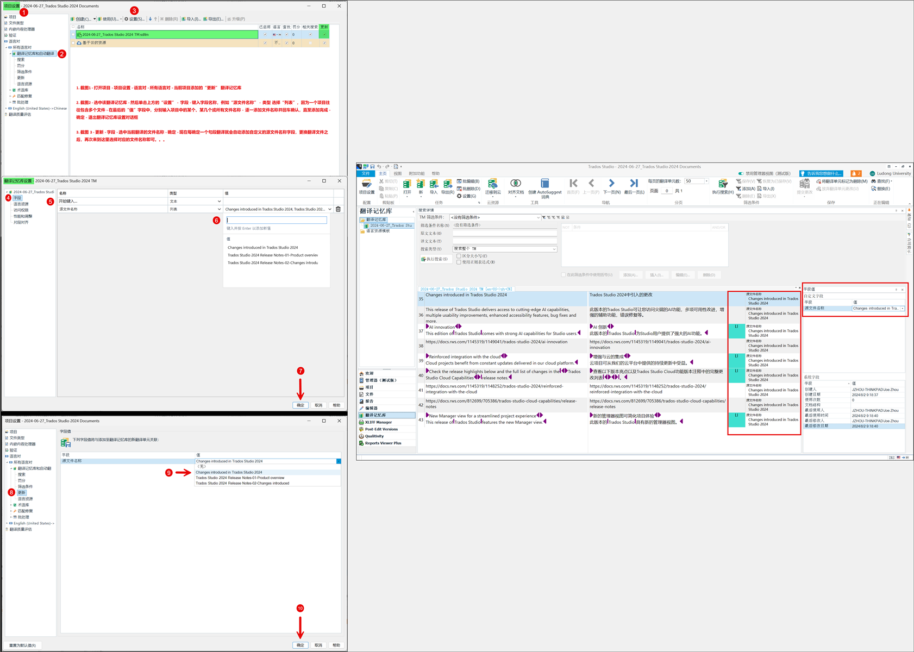Image resolution: width=914 pixels, height=652 pixels.
Task: Expand 术语库 node in top settings tree
Action: coord(10,90)
